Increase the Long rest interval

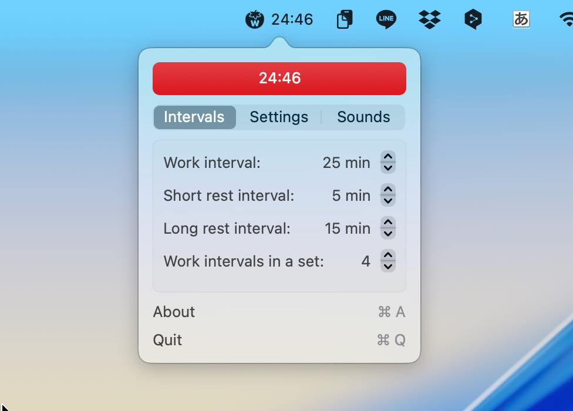(387, 223)
